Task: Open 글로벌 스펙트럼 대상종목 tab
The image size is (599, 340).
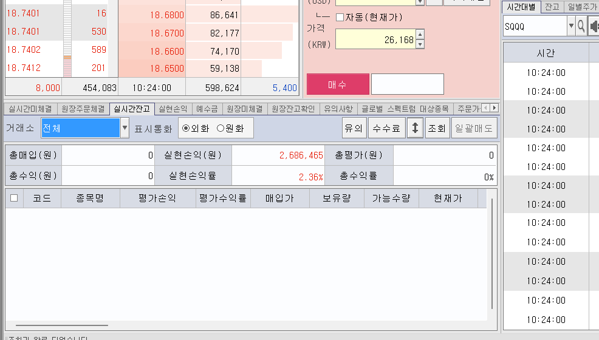Action: (x=405, y=109)
